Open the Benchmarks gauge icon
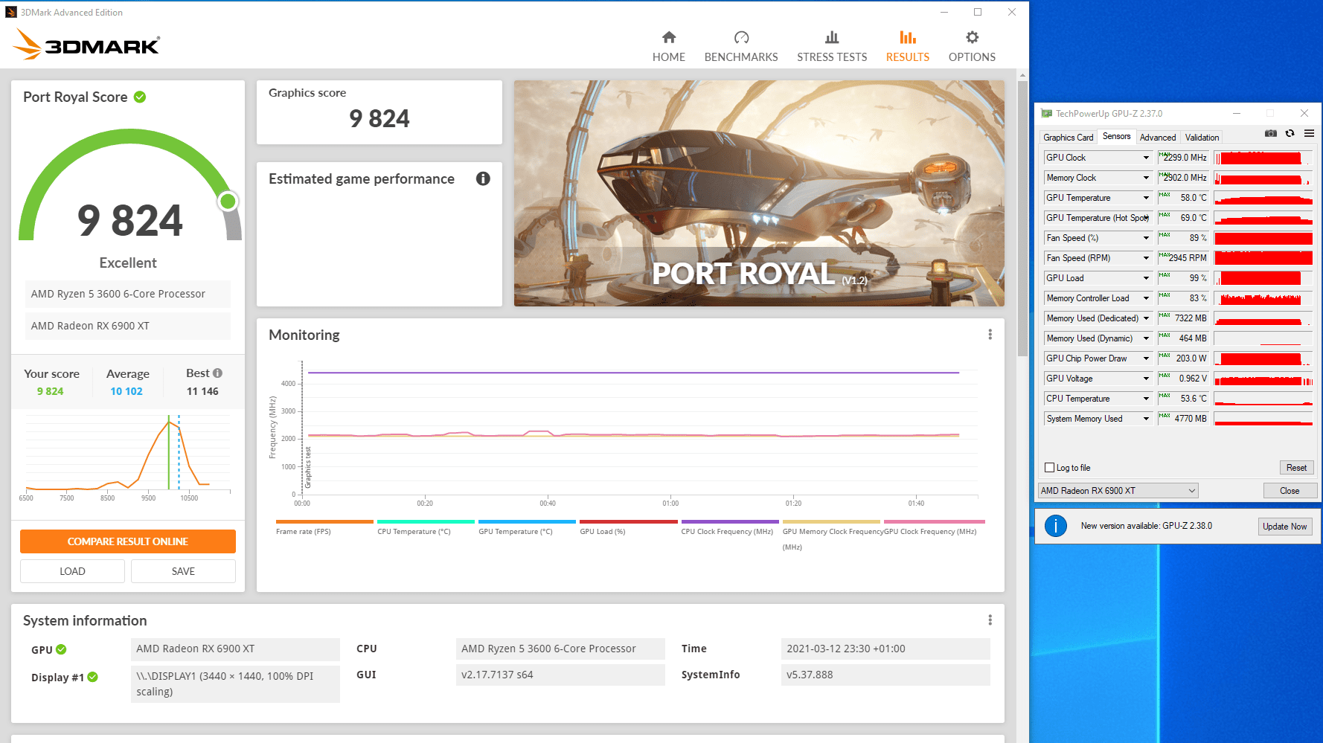The width and height of the screenshot is (1323, 743). (x=741, y=37)
